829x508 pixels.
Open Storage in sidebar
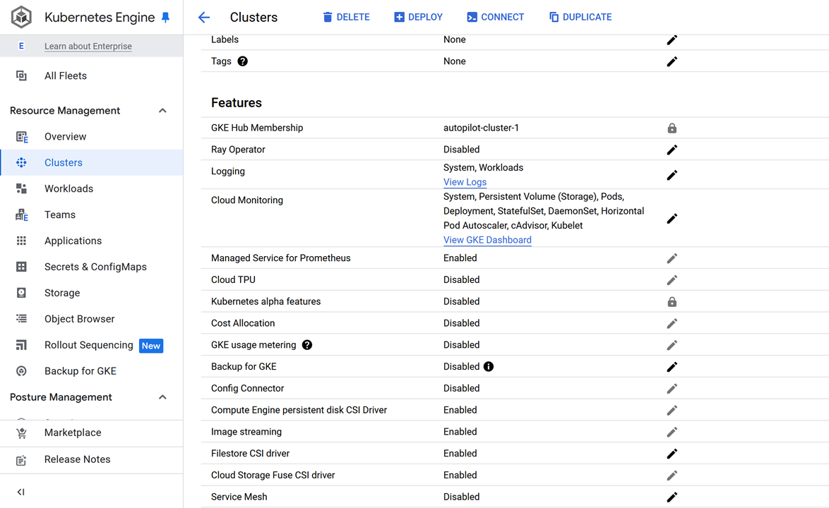(x=92, y=293)
